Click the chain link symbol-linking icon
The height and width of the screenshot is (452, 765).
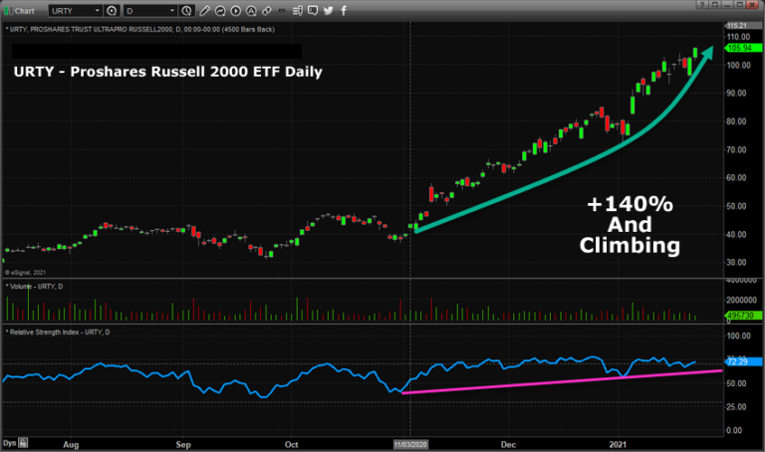[x=267, y=11]
